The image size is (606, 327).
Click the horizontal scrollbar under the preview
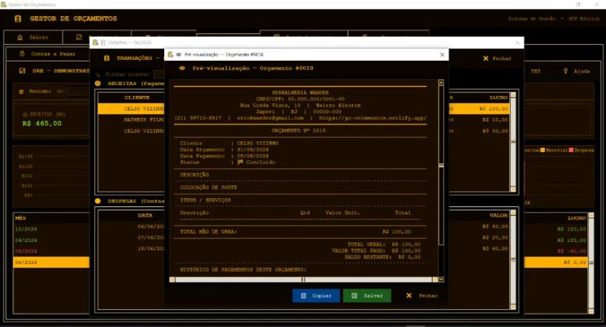click(303, 279)
